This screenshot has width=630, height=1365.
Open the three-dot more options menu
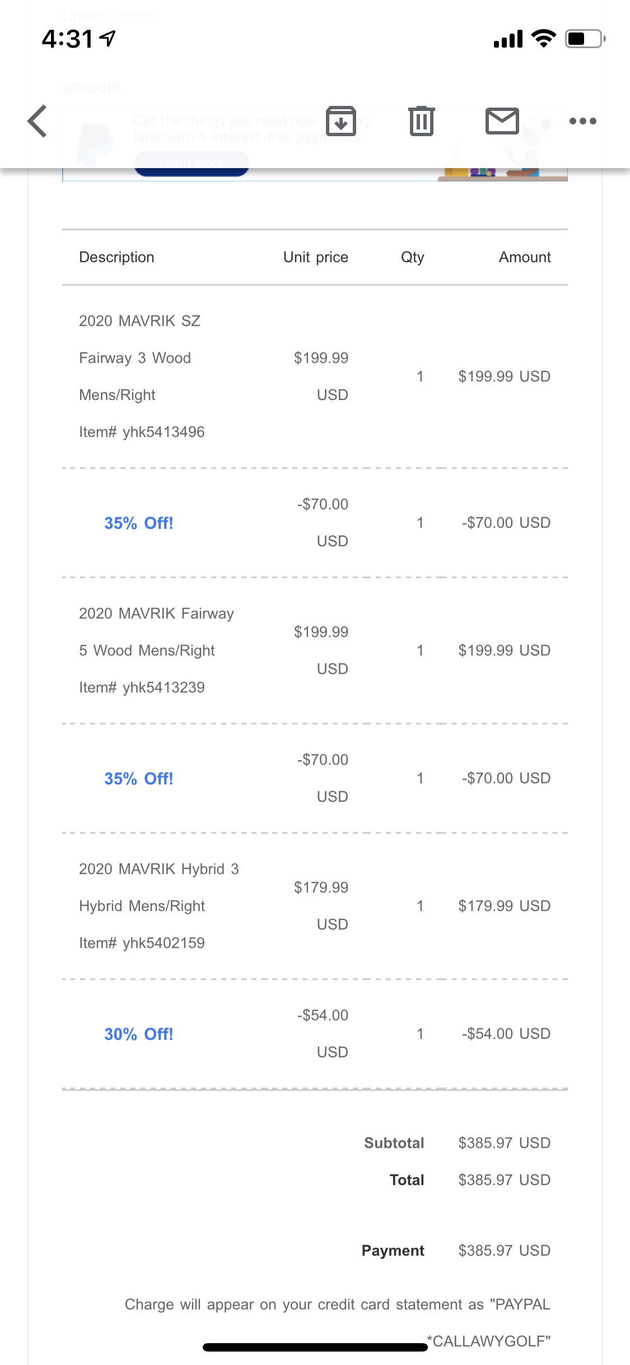point(582,121)
